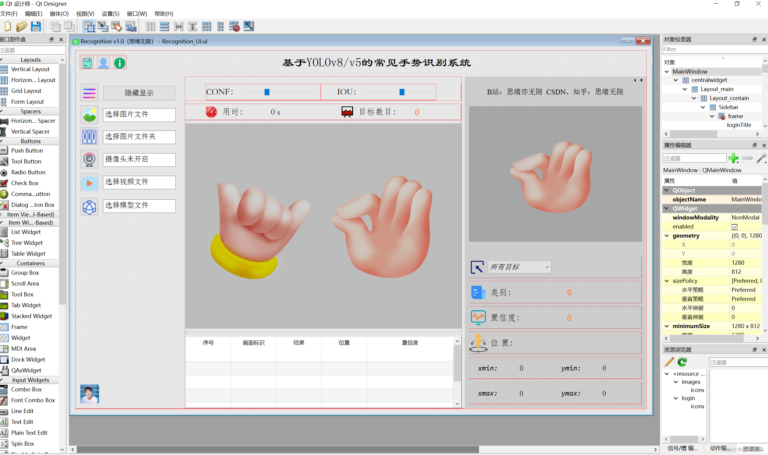The height and width of the screenshot is (455, 768).
Task: Click the target detection icon next to 位置
Action: coord(477,342)
